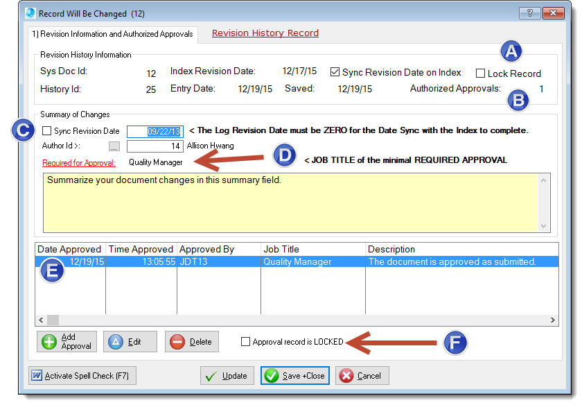582x405 pixels.
Task: Select the 12/19/15 Quality Manager approval row
Action: (x=297, y=262)
